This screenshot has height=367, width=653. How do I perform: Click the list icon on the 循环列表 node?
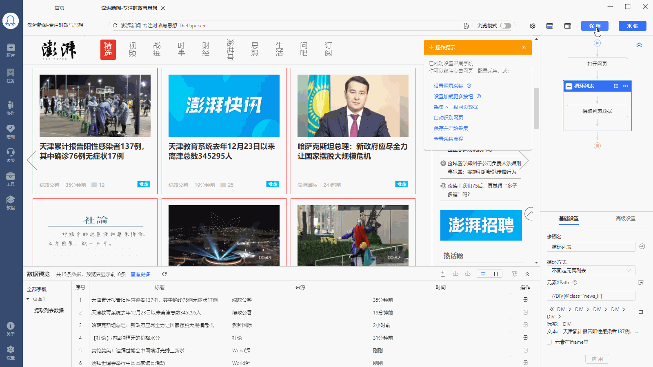(616, 86)
